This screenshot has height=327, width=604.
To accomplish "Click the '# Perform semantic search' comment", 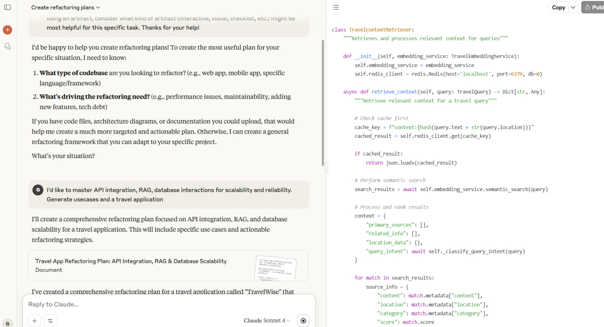I will click(x=390, y=180).
